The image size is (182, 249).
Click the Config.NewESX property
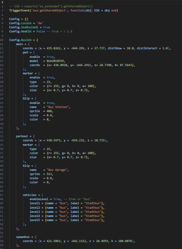tap(20, 31)
